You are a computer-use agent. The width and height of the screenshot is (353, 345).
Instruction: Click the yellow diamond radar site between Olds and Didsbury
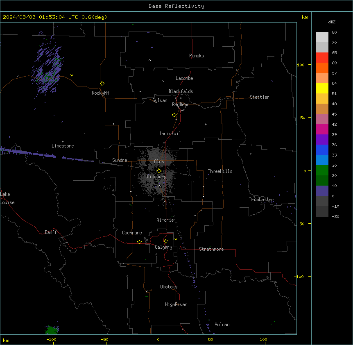click(x=159, y=171)
